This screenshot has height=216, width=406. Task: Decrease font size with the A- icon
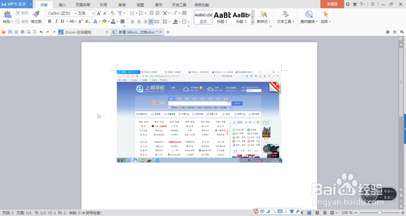(x=105, y=13)
